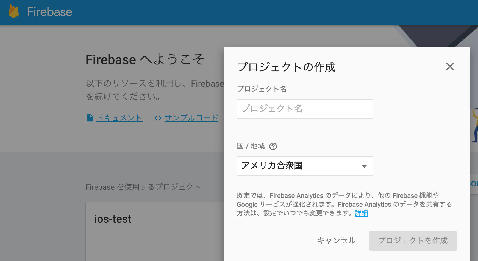The width and height of the screenshot is (478, 261).
Task: Open the ios-test project card
Action: pyautogui.click(x=155, y=232)
